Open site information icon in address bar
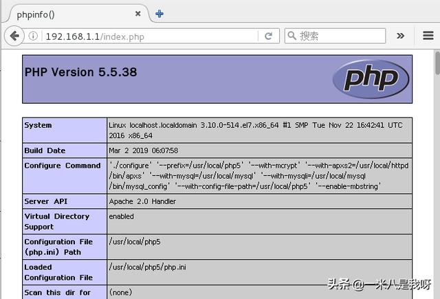The height and width of the screenshot is (299, 440). pyautogui.click(x=33, y=36)
